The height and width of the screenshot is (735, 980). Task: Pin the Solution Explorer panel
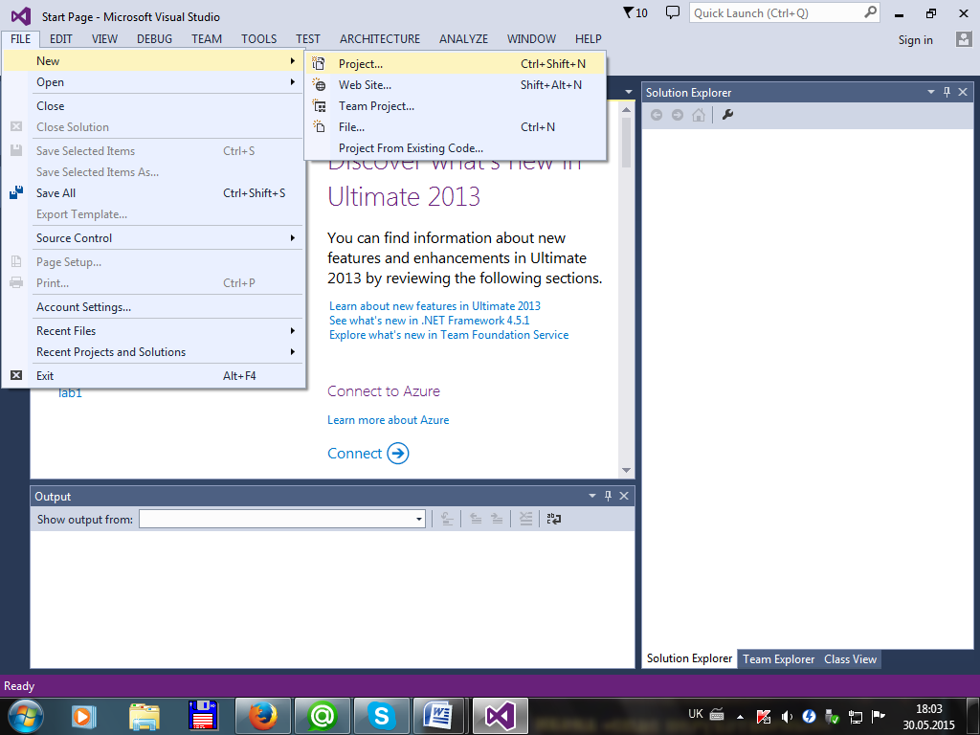click(x=947, y=92)
